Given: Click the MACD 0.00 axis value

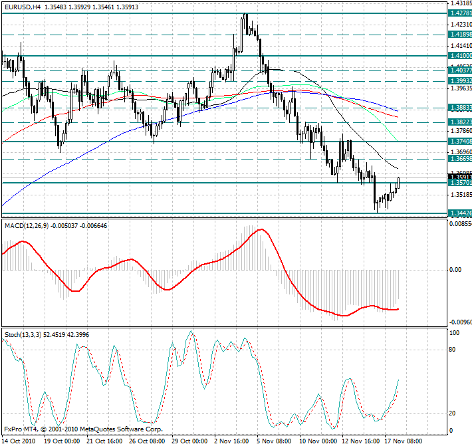Looking at the screenshot, I should point(456,270).
